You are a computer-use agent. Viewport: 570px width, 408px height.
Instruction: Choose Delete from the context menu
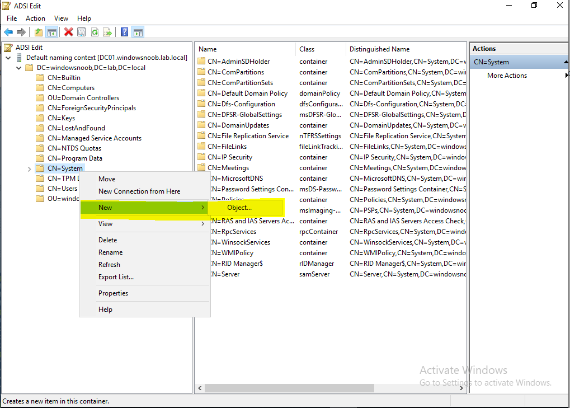(145, 240)
